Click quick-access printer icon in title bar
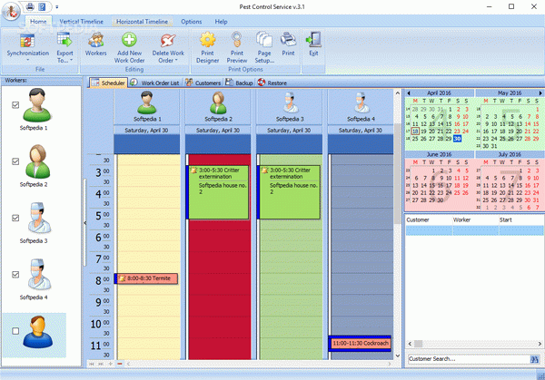This screenshot has width=545, height=380. point(30,6)
